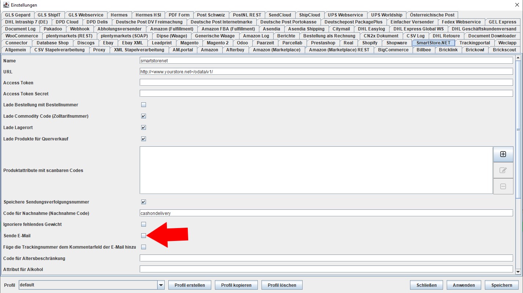Open the Webhook tab
Image resolution: width=523 pixels, height=293 pixels.
(80, 29)
